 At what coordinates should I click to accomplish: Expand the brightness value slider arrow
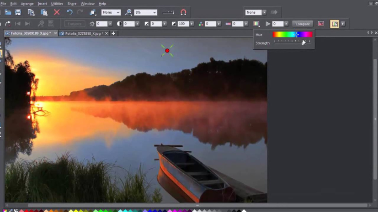coord(110,24)
